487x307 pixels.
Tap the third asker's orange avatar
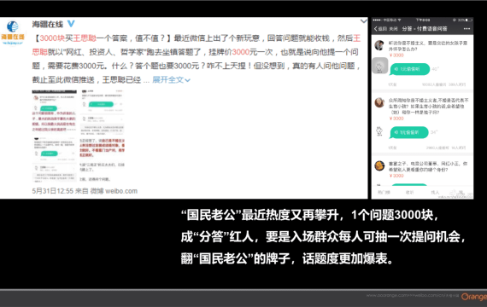click(x=379, y=166)
